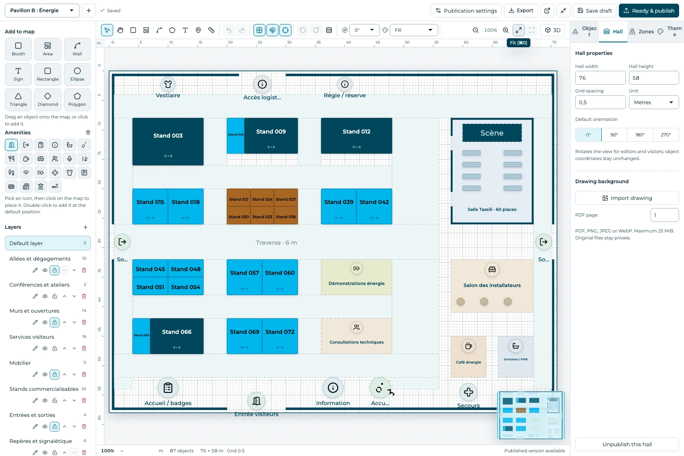Screen dimensions: 684x456
Task: Pick the coffee cup amenity icon
Action: pos(26,159)
